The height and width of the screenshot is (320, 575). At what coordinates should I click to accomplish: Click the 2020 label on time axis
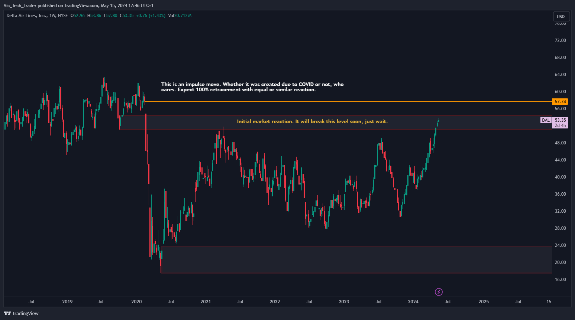(136, 302)
